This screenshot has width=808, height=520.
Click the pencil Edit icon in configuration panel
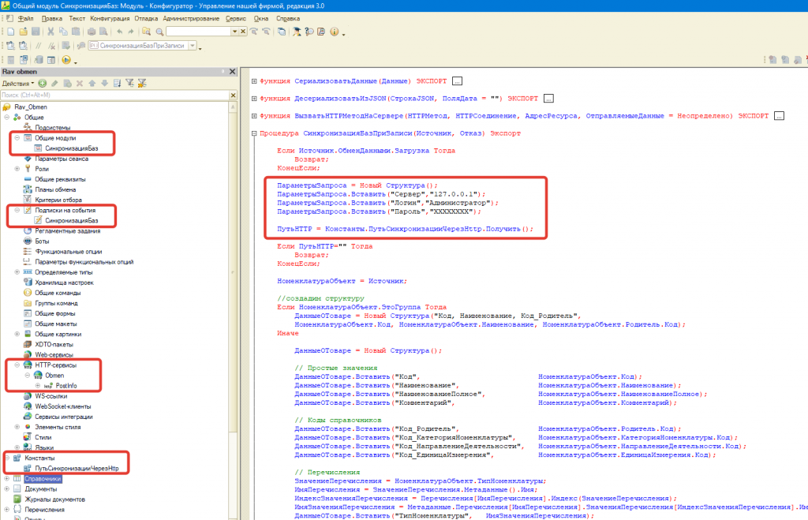pos(54,84)
